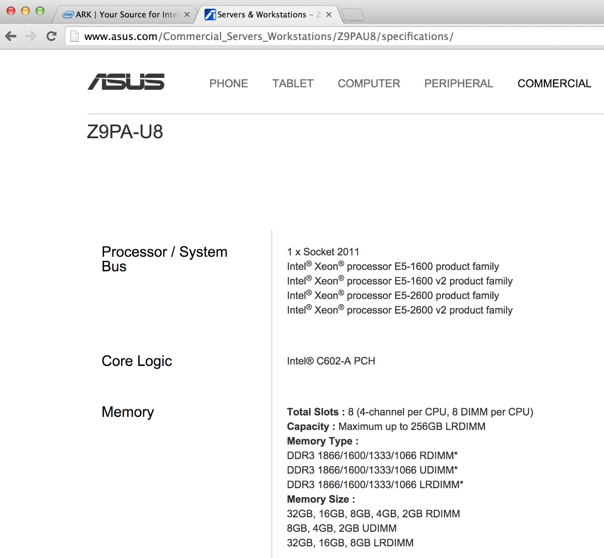Viewport: 604px width, 558px height.
Task: Click the Memory Type label
Action: (323, 441)
